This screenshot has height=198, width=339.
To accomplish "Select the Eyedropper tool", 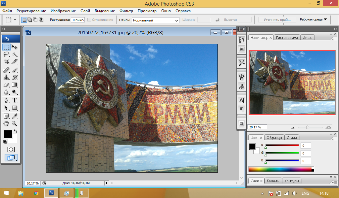I will point(15,116).
